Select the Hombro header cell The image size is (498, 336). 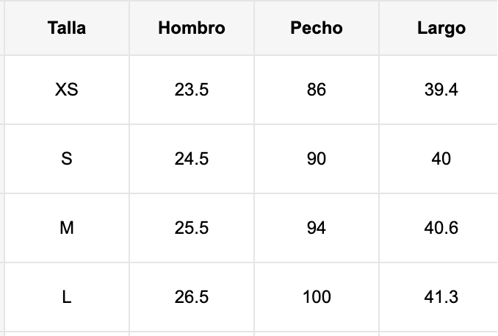click(x=192, y=28)
